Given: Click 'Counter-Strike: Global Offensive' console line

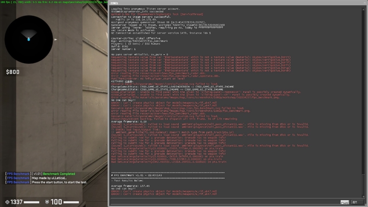Looking at the screenshot, I should click(136, 38).
